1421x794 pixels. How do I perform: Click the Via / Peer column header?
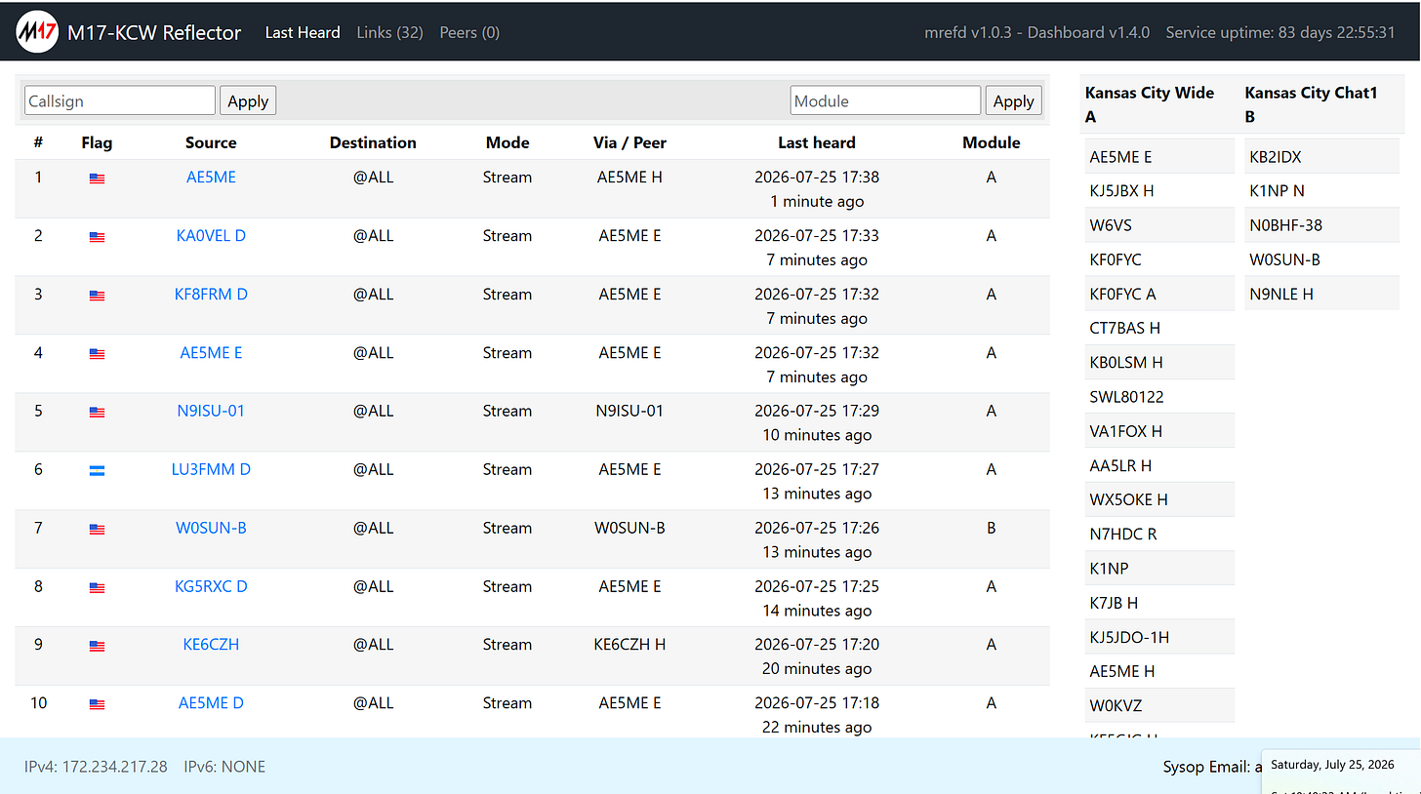tap(629, 142)
